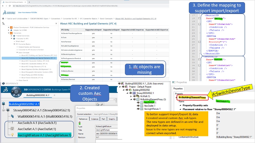Click the Format Converters globe icon

(14, 36)
